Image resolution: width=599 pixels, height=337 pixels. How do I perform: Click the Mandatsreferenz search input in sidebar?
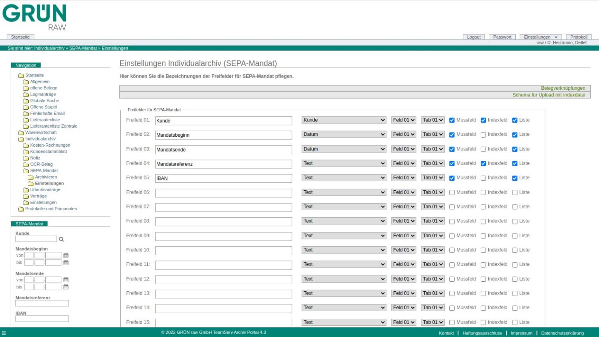(x=42, y=303)
